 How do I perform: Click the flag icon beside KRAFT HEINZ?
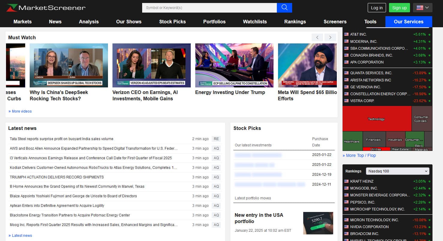pos(346,181)
